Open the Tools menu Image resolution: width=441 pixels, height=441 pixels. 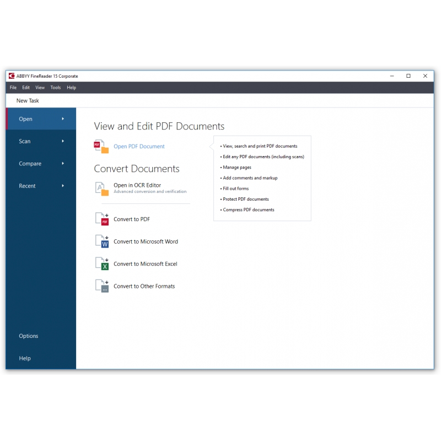tap(56, 88)
